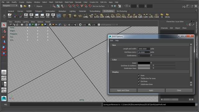Click the Close button in Grid Options
This screenshot has width=199, height=112.
tap(179, 91)
